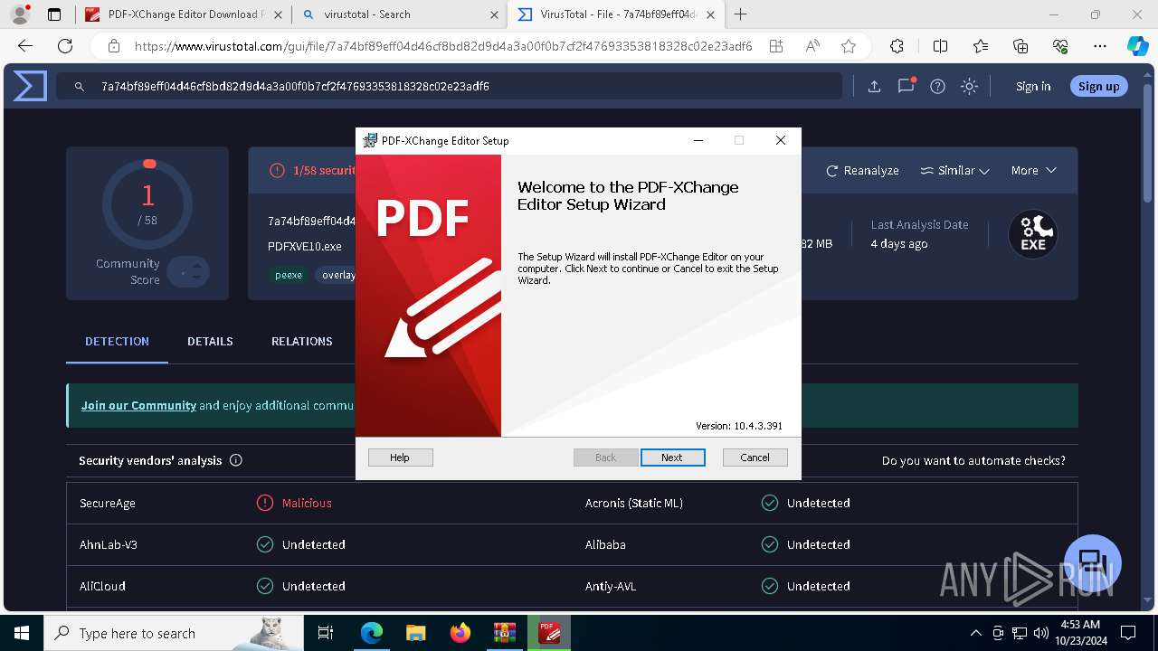The height and width of the screenshot is (651, 1158).
Task: Switch to the DETECTION tab
Action: [117, 341]
